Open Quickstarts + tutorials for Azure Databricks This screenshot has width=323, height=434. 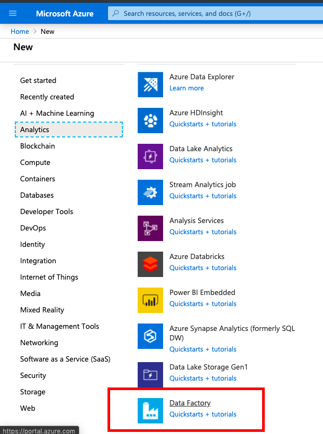click(x=203, y=267)
